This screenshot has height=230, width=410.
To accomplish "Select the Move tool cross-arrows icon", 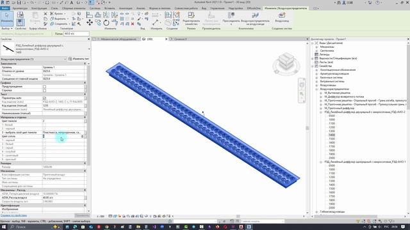I will tap(90, 23).
